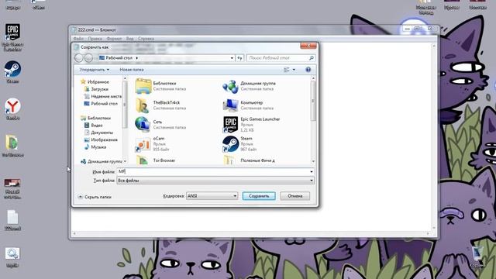Click the blank file icon on desktop
Screen dimensions: 496x279
(x=12, y=220)
